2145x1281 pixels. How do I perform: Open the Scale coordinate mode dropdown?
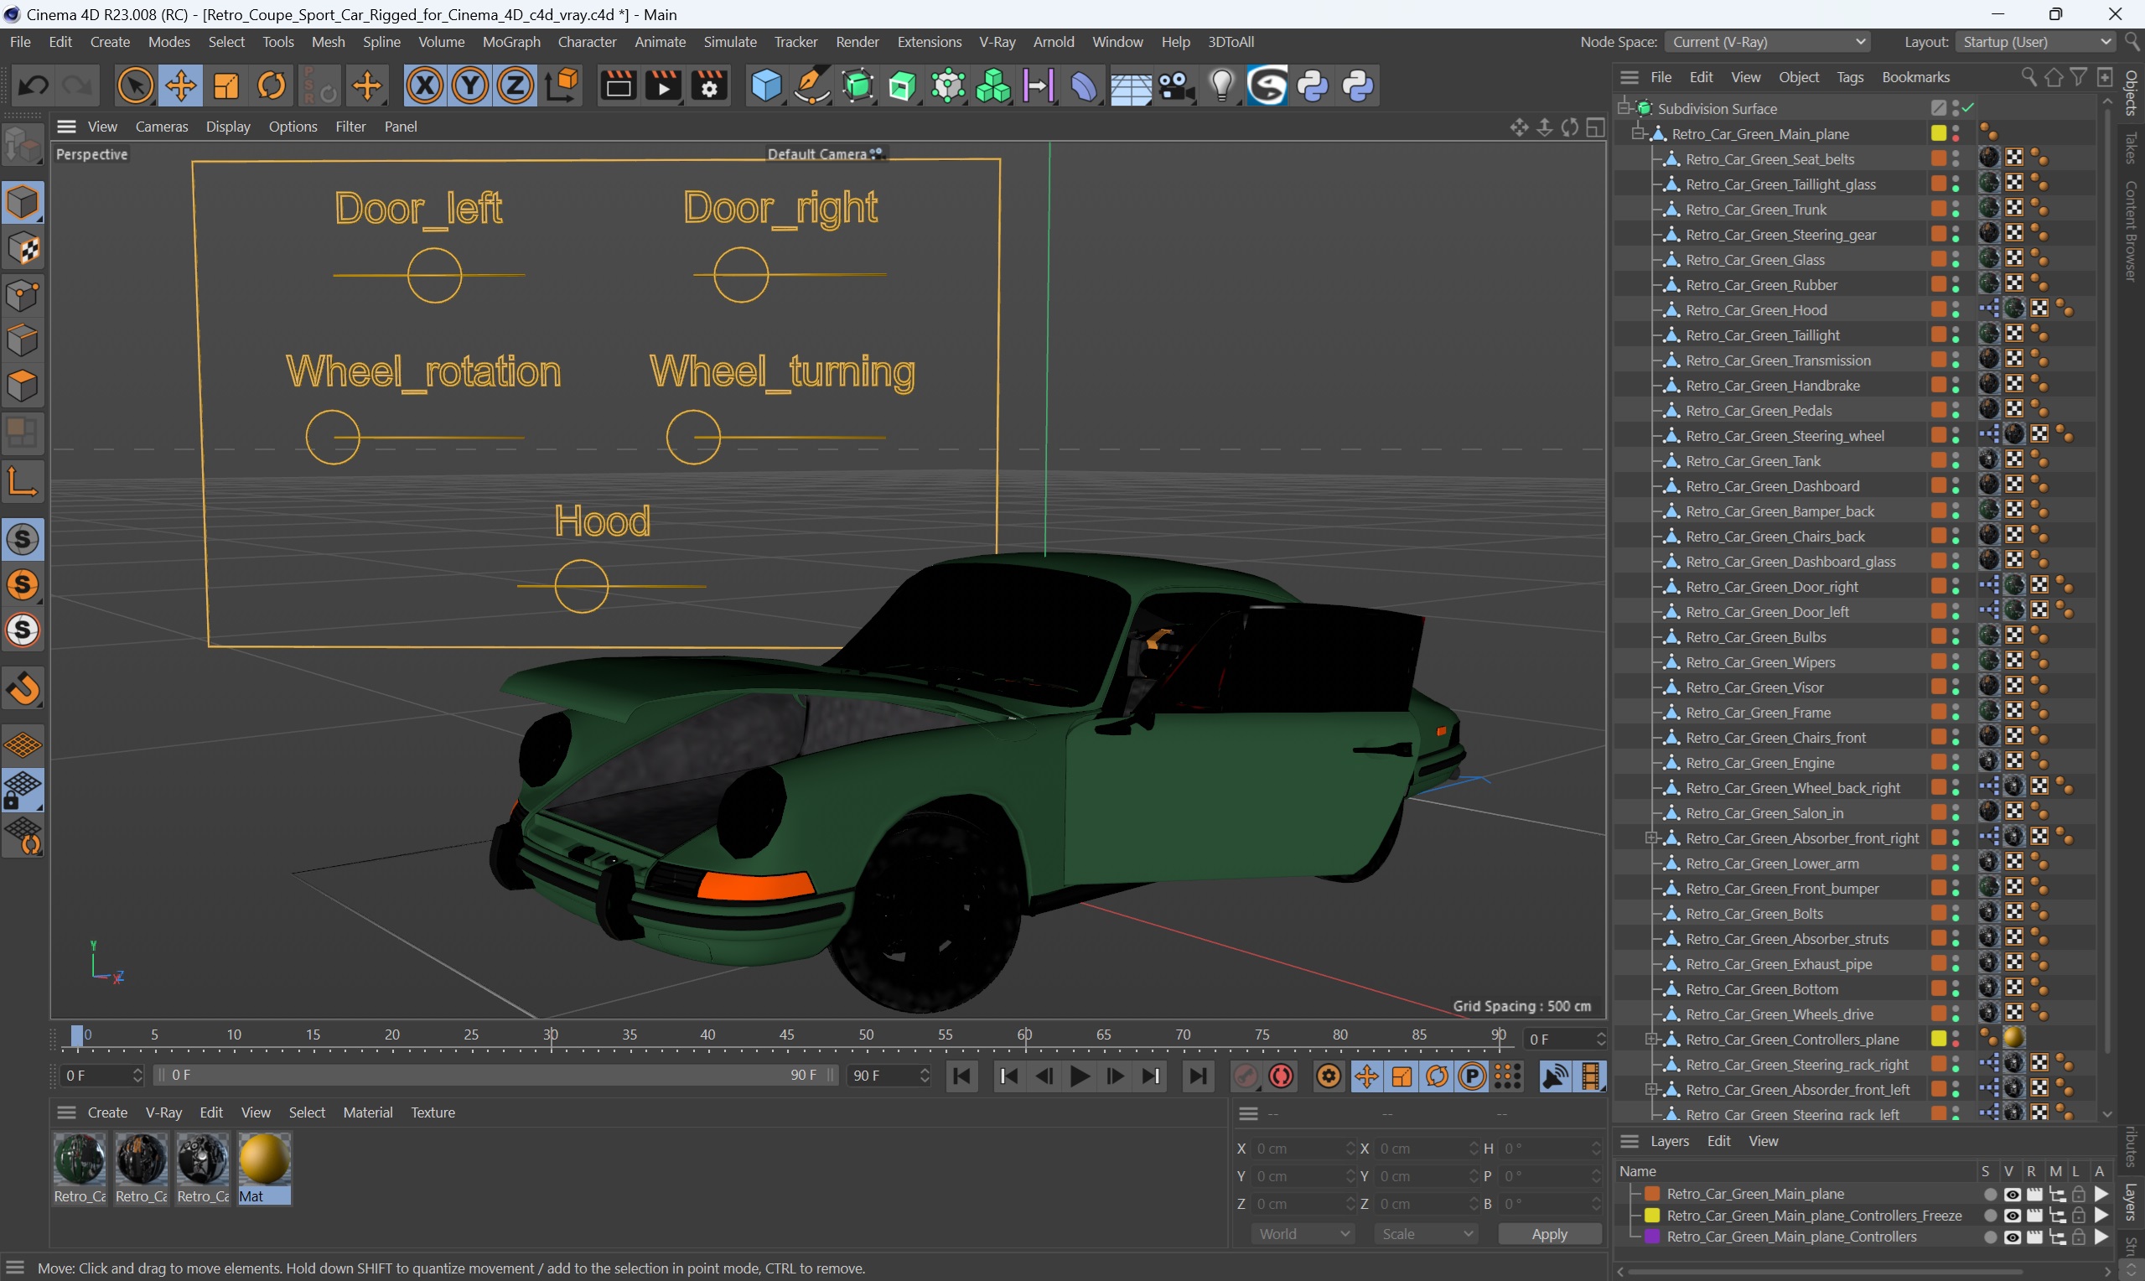tap(1427, 1233)
